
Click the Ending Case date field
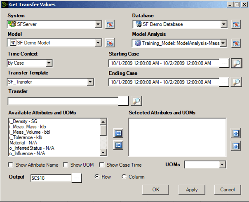pyautogui.click(x=164, y=82)
